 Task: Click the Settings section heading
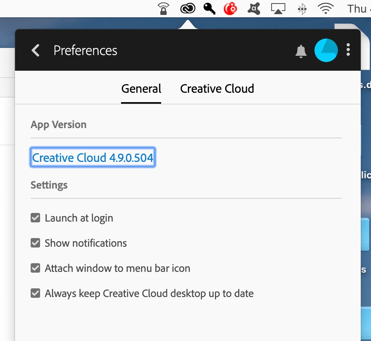(x=49, y=185)
